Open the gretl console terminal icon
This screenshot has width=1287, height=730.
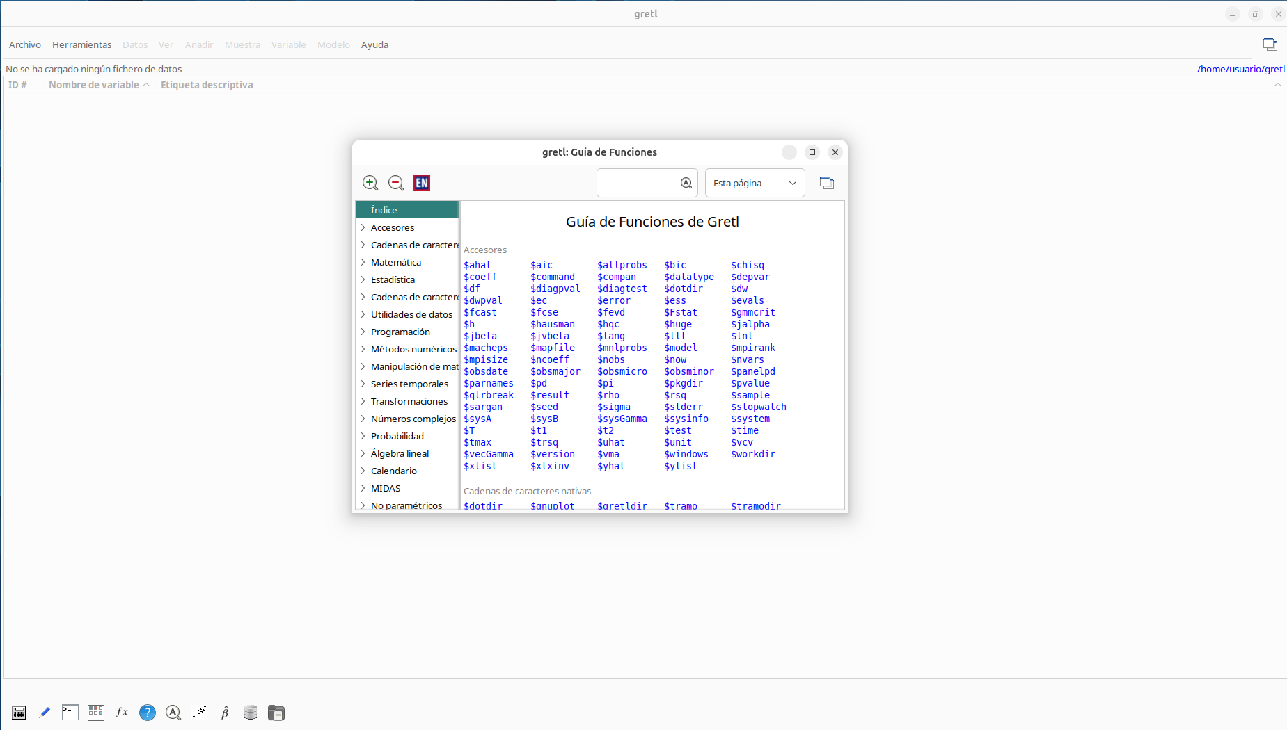(x=70, y=713)
